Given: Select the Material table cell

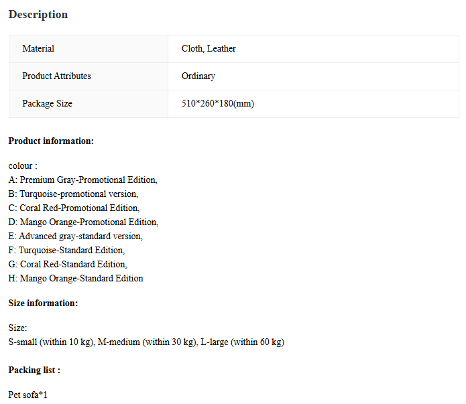Looking at the screenshot, I should [x=89, y=49].
